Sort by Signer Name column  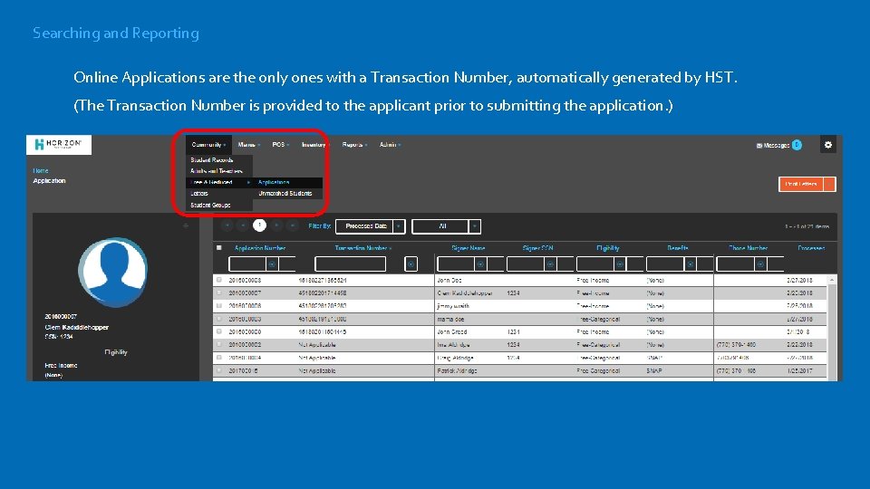pyautogui.click(x=469, y=248)
